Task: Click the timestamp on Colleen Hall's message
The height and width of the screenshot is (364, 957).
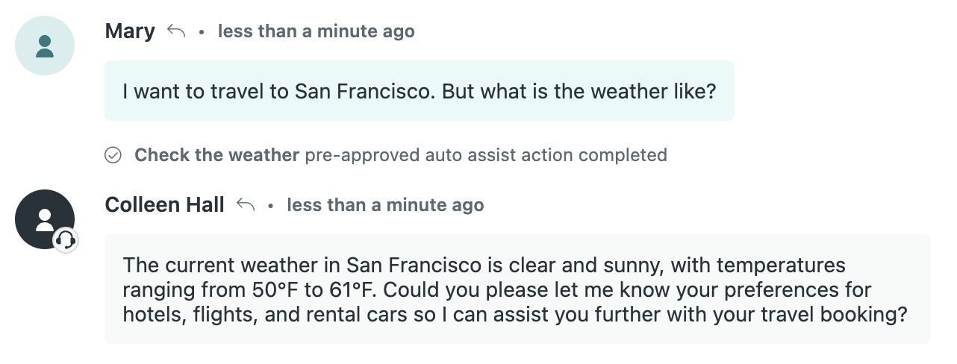Action: [385, 204]
